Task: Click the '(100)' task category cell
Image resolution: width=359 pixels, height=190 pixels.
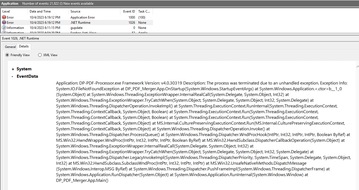Action: tap(142, 17)
